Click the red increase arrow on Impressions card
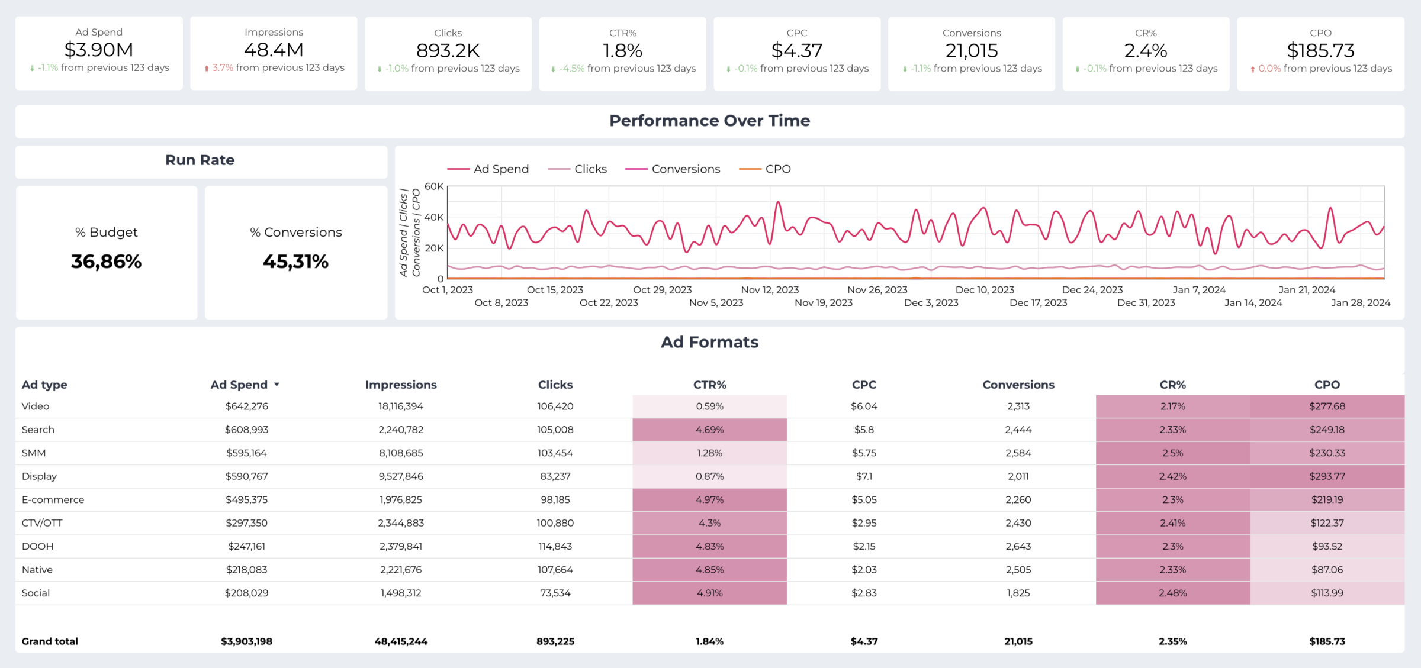The height and width of the screenshot is (668, 1421). (x=206, y=68)
